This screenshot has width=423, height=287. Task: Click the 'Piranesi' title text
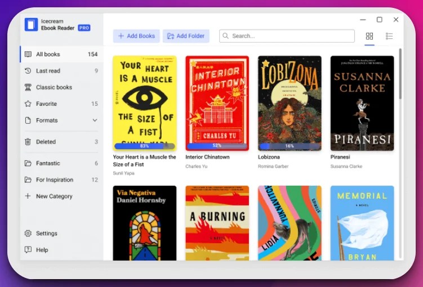(x=340, y=157)
